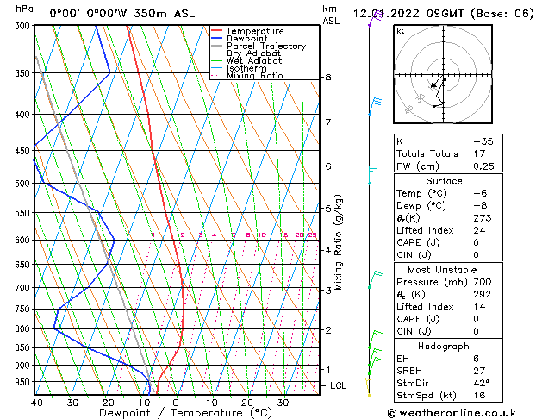Click the date '12.01.2022 09GMT (Base: 06)'
This screenshot has height=419, width=542.
tap(444, 14)
